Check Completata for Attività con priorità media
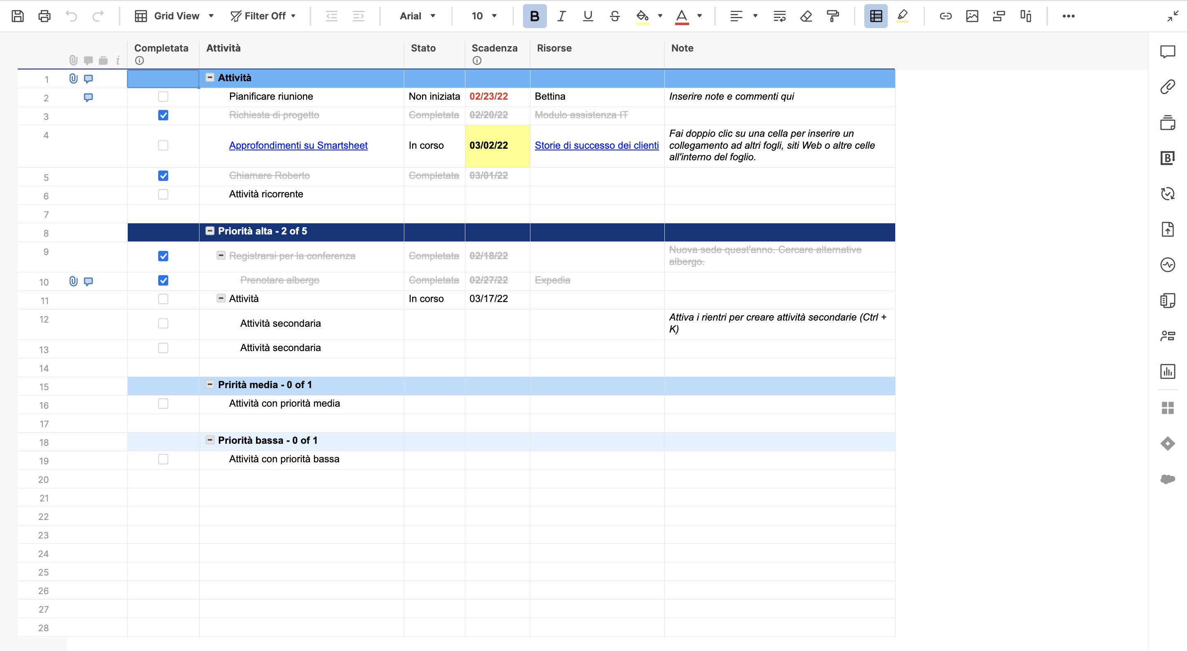This screenshot has width=1187, height=651. pyautogui.click(x=163, y=404)
